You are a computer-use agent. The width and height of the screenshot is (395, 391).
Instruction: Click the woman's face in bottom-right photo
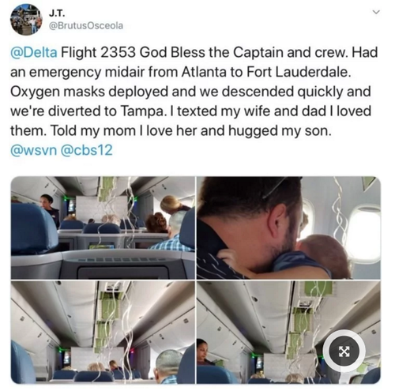tap(202, 348)
